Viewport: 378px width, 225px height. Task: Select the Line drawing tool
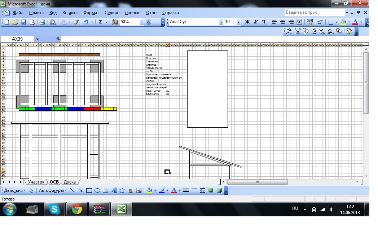tap(72, 190)
